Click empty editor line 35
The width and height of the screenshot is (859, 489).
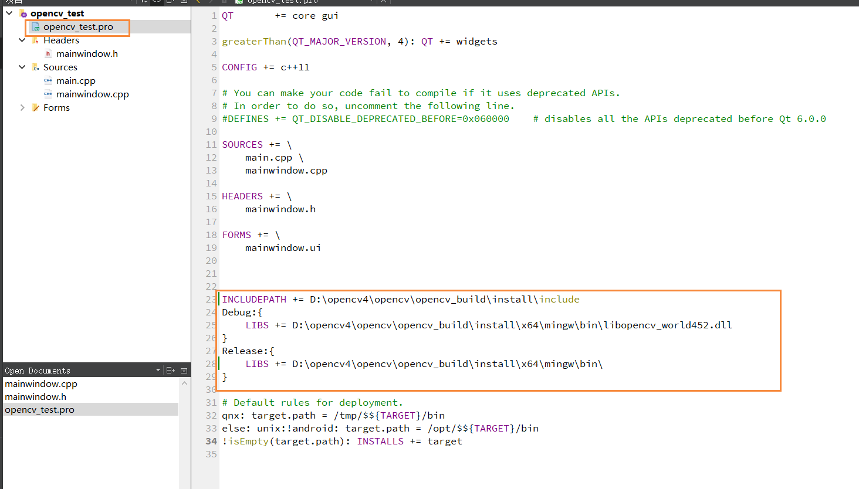539,454
